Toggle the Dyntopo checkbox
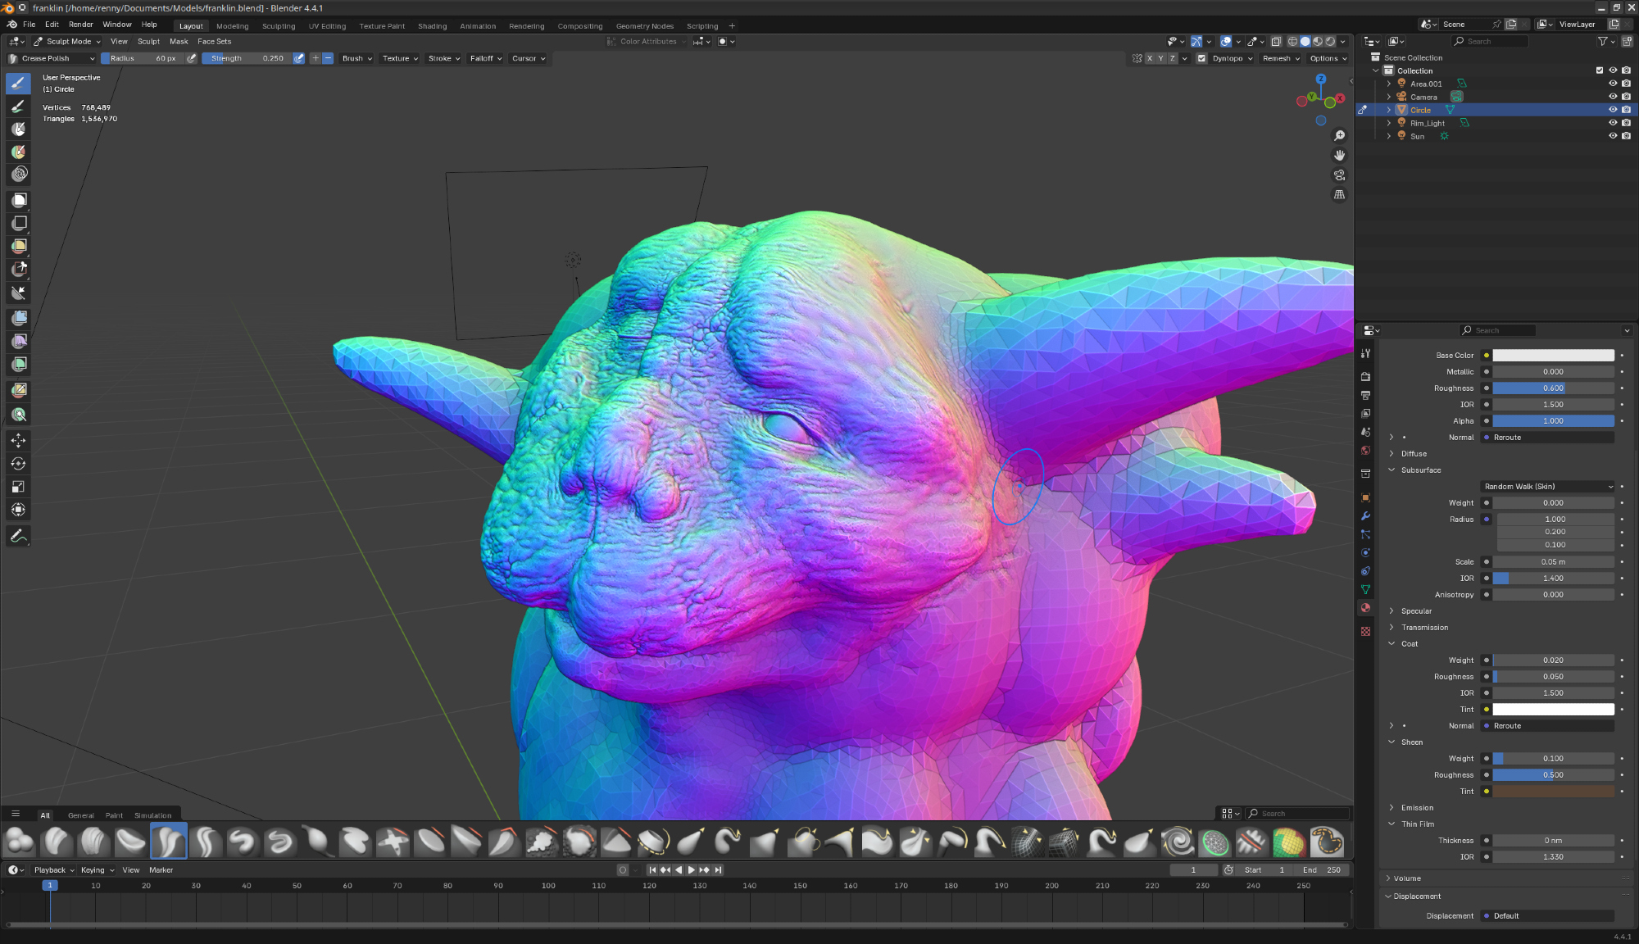The image size is (1639, 944). pyautogui.click(x=1201, y=59)
